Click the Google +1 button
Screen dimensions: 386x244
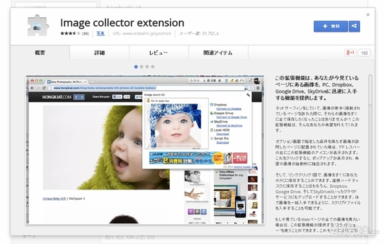[350, 53]
